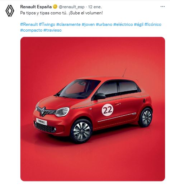Click the #joven hashtag

88,24
